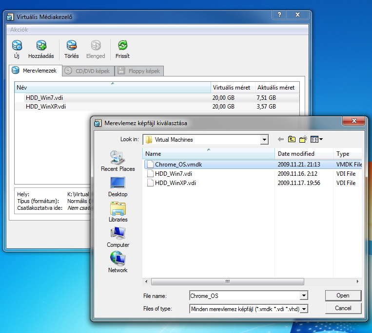The height and width of the screenshot is (333, 372).
Task: Click the Új (New) disk icon
Action: click(17, 46)
